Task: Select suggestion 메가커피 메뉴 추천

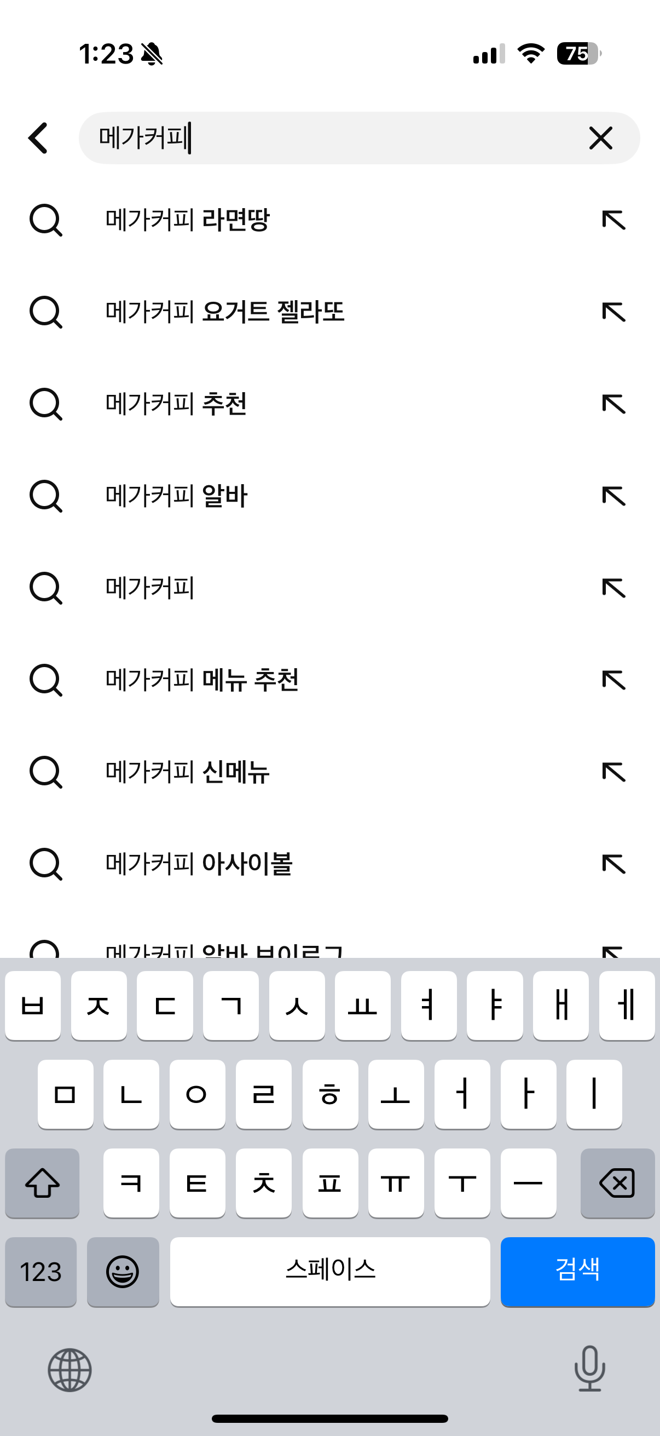Action: pos(201,680)
